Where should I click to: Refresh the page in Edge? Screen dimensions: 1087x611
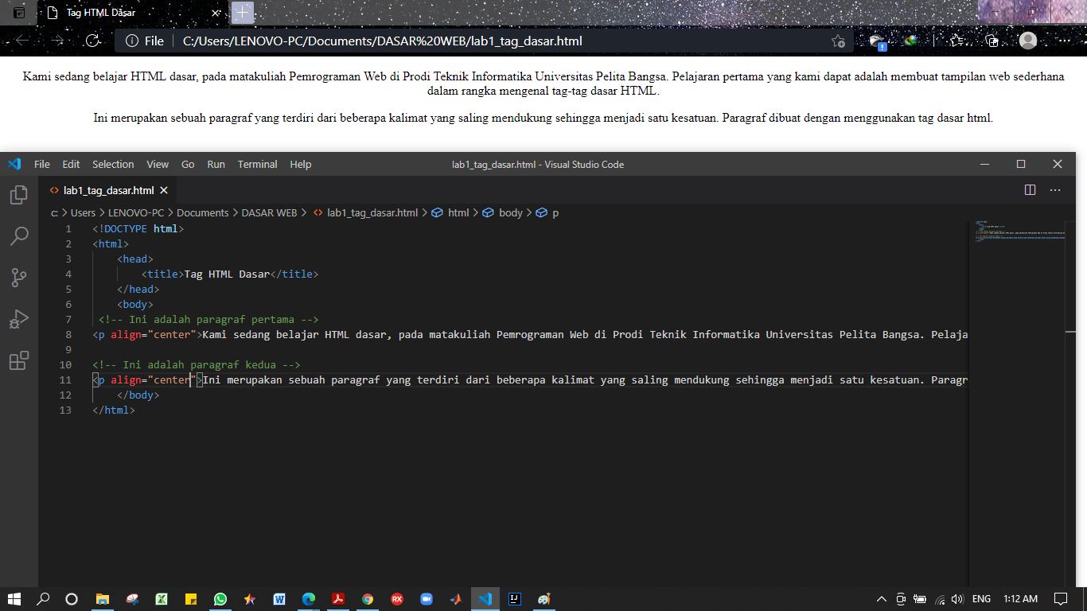tap(93, 41)
